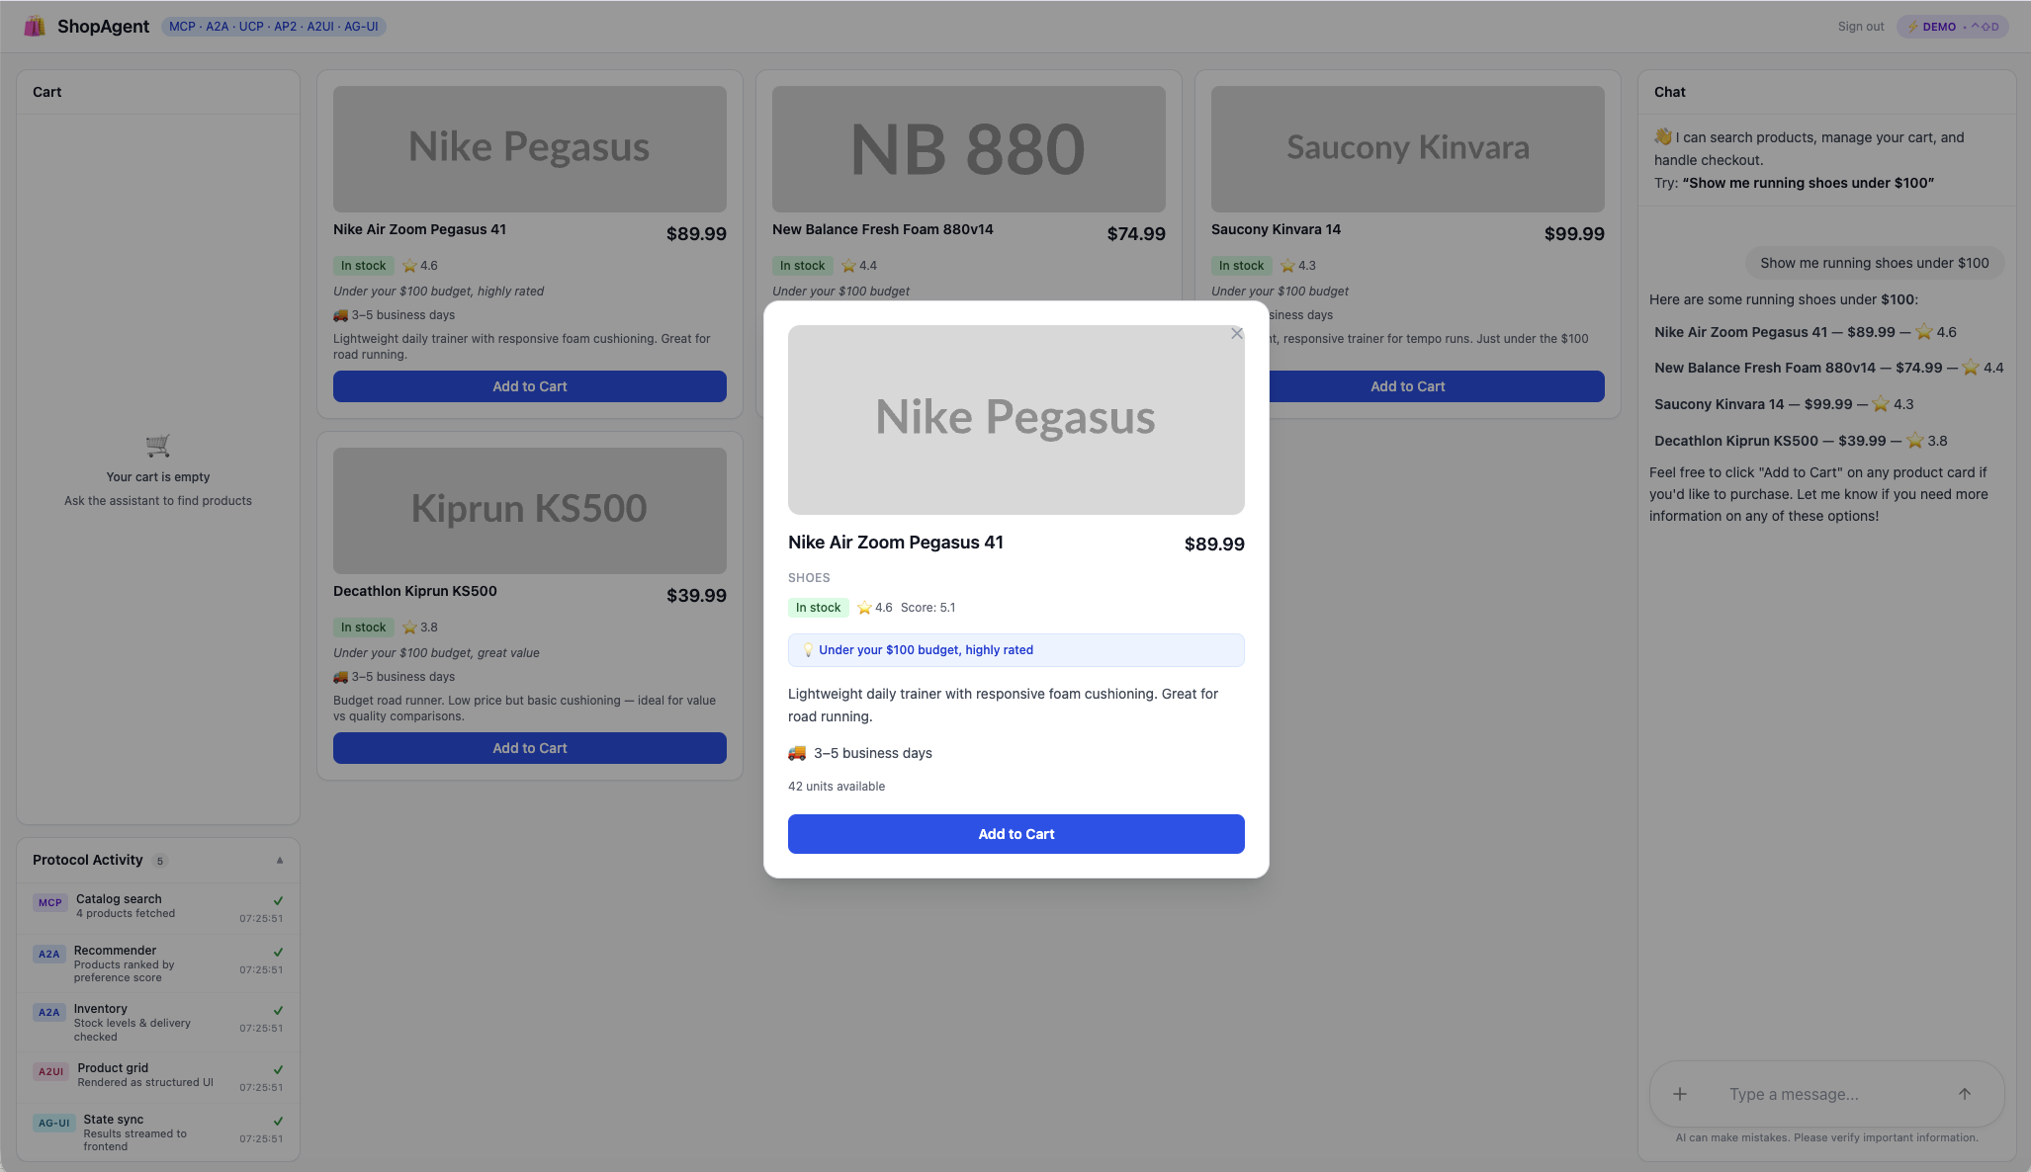2031x1172 pixels.
Task: Select the AP2 protocol label in the header
Action: point(285,27)
